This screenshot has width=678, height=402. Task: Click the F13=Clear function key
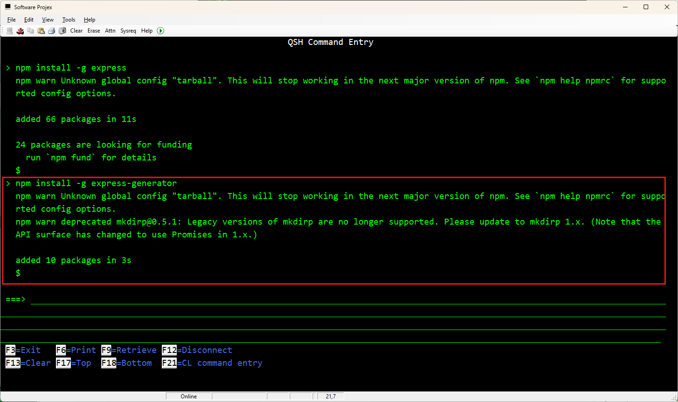pyautogui.click(x=28, y=363)
